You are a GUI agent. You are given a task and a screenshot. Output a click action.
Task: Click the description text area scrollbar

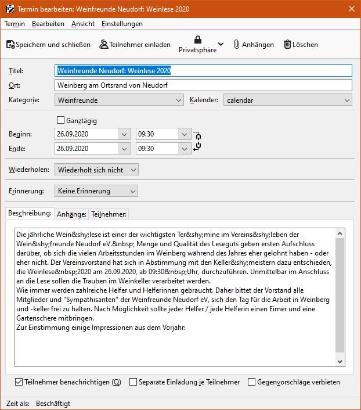pos(340,296)
